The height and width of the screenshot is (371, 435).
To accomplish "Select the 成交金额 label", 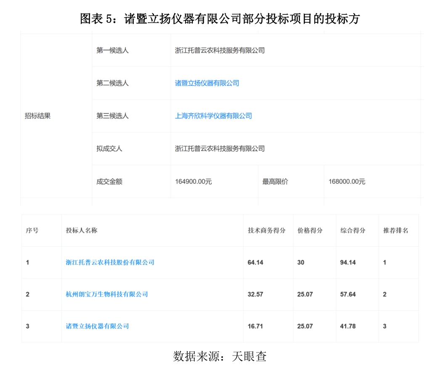I will pos(109,182).
